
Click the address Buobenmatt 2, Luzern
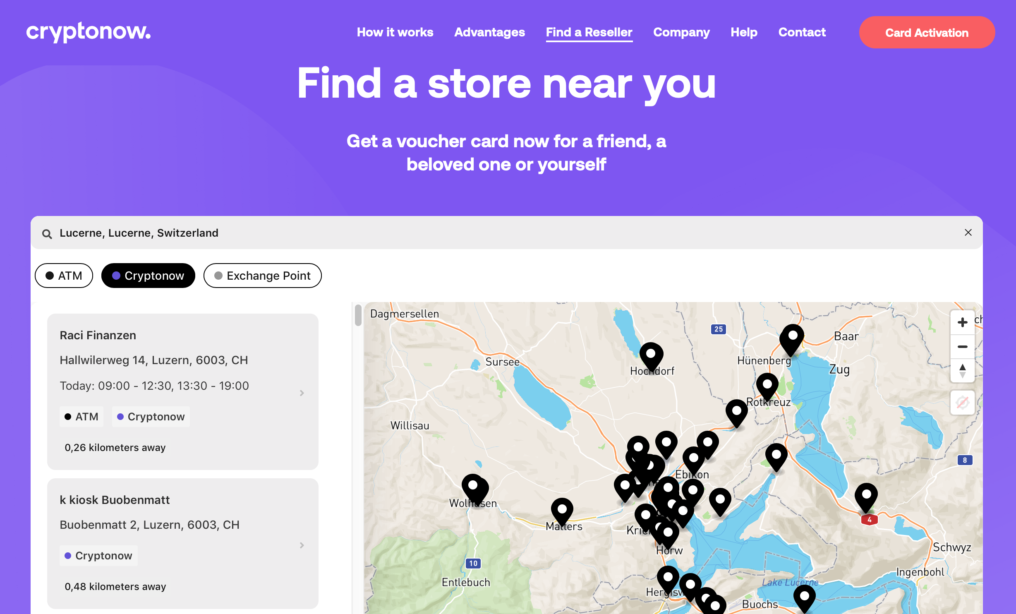point(150,525)
